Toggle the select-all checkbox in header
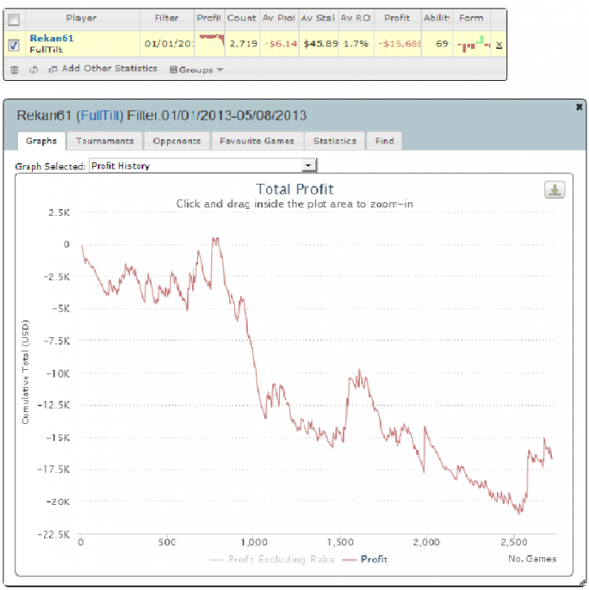Image resolution: width=589 pixels, height=590 pixels. click(14, 19)
